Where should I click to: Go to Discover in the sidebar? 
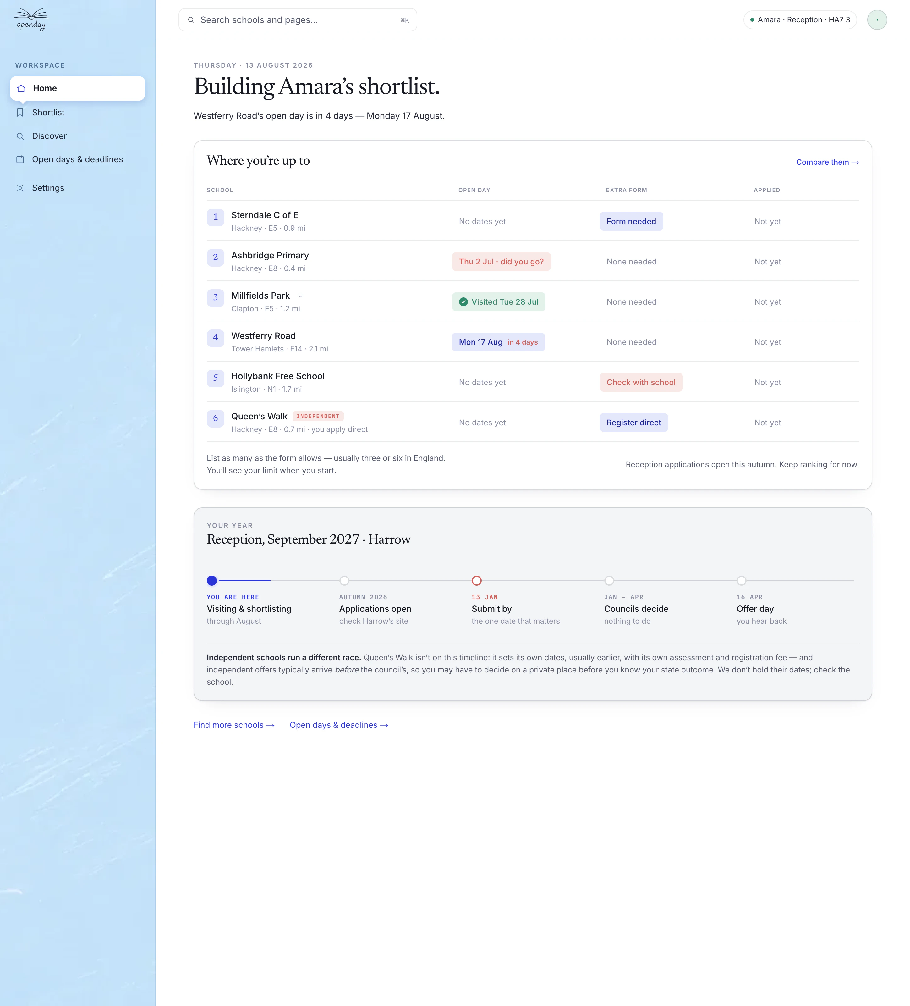77,136
